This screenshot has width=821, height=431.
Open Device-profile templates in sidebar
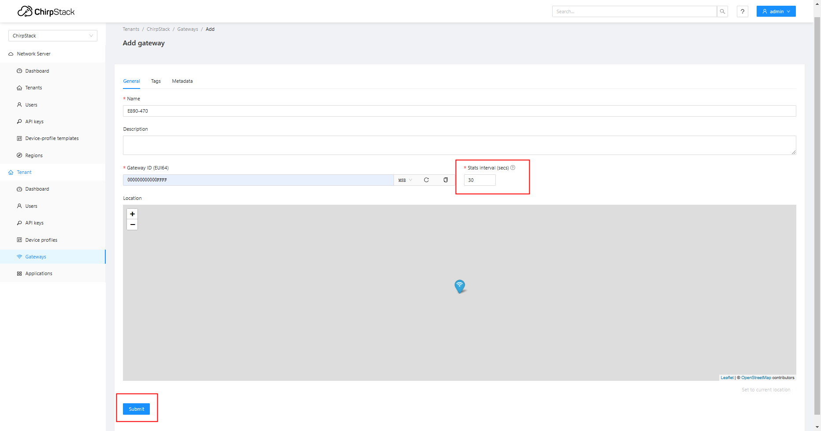(x=52, y=138)
